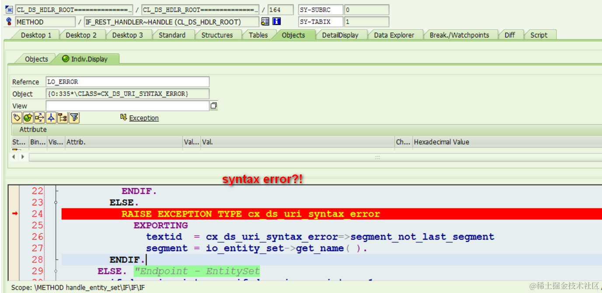This screenshot has height=293, width=602.
Task: Click the Attrib. column header
Action: [x=124, y=142]
